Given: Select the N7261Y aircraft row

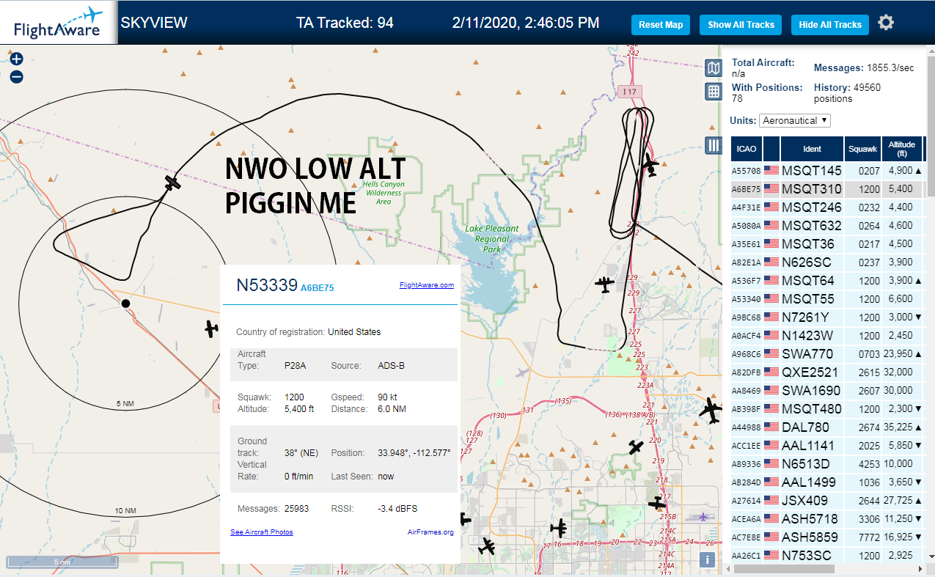Looking at the screenshot, I should tap(827, 317).
